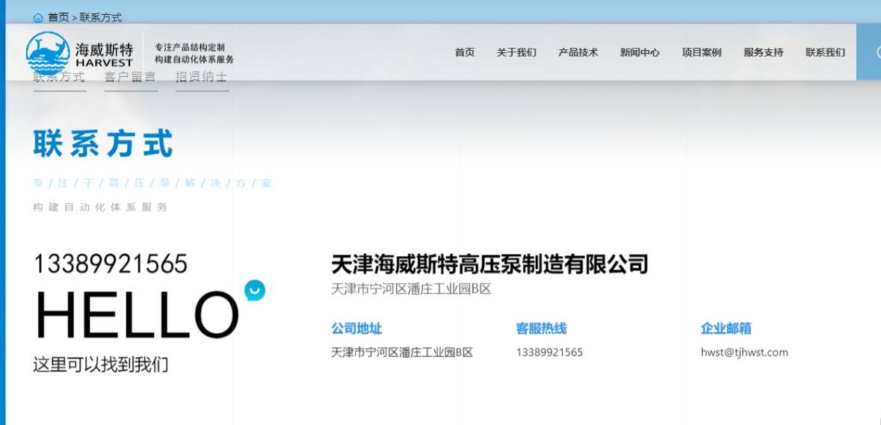The width and height of the screenshot is (881, 425).
Task: Switch to the 联系方式 sub-tab
Action: 60,79
